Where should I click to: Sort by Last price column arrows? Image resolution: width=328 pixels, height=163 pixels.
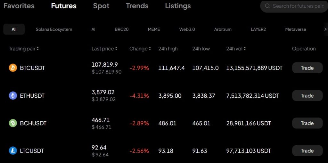(x=116, y=49)
